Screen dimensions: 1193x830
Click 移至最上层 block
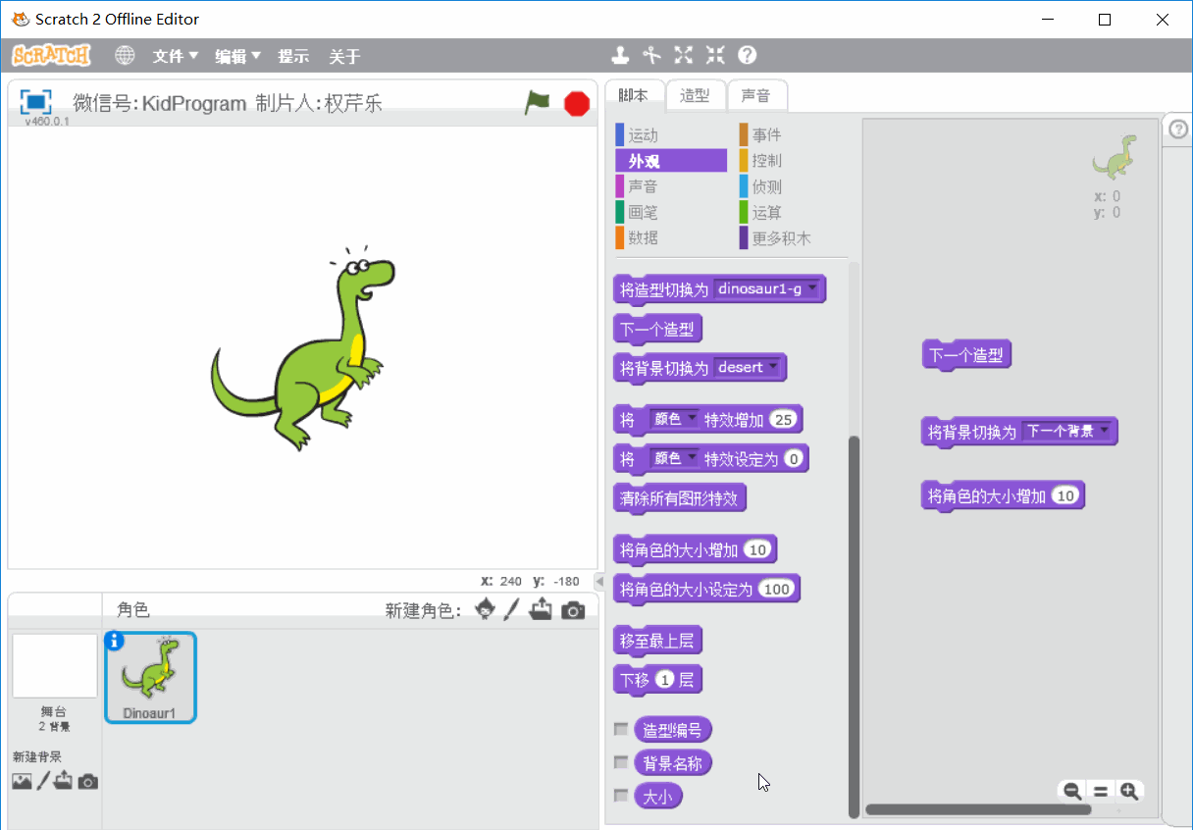pos(657,641)
